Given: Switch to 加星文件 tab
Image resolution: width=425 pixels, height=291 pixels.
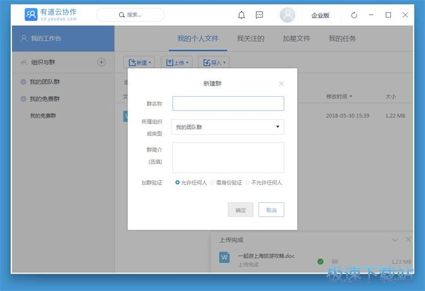Looking at the screenshot, I should click(x=296, y=38).
